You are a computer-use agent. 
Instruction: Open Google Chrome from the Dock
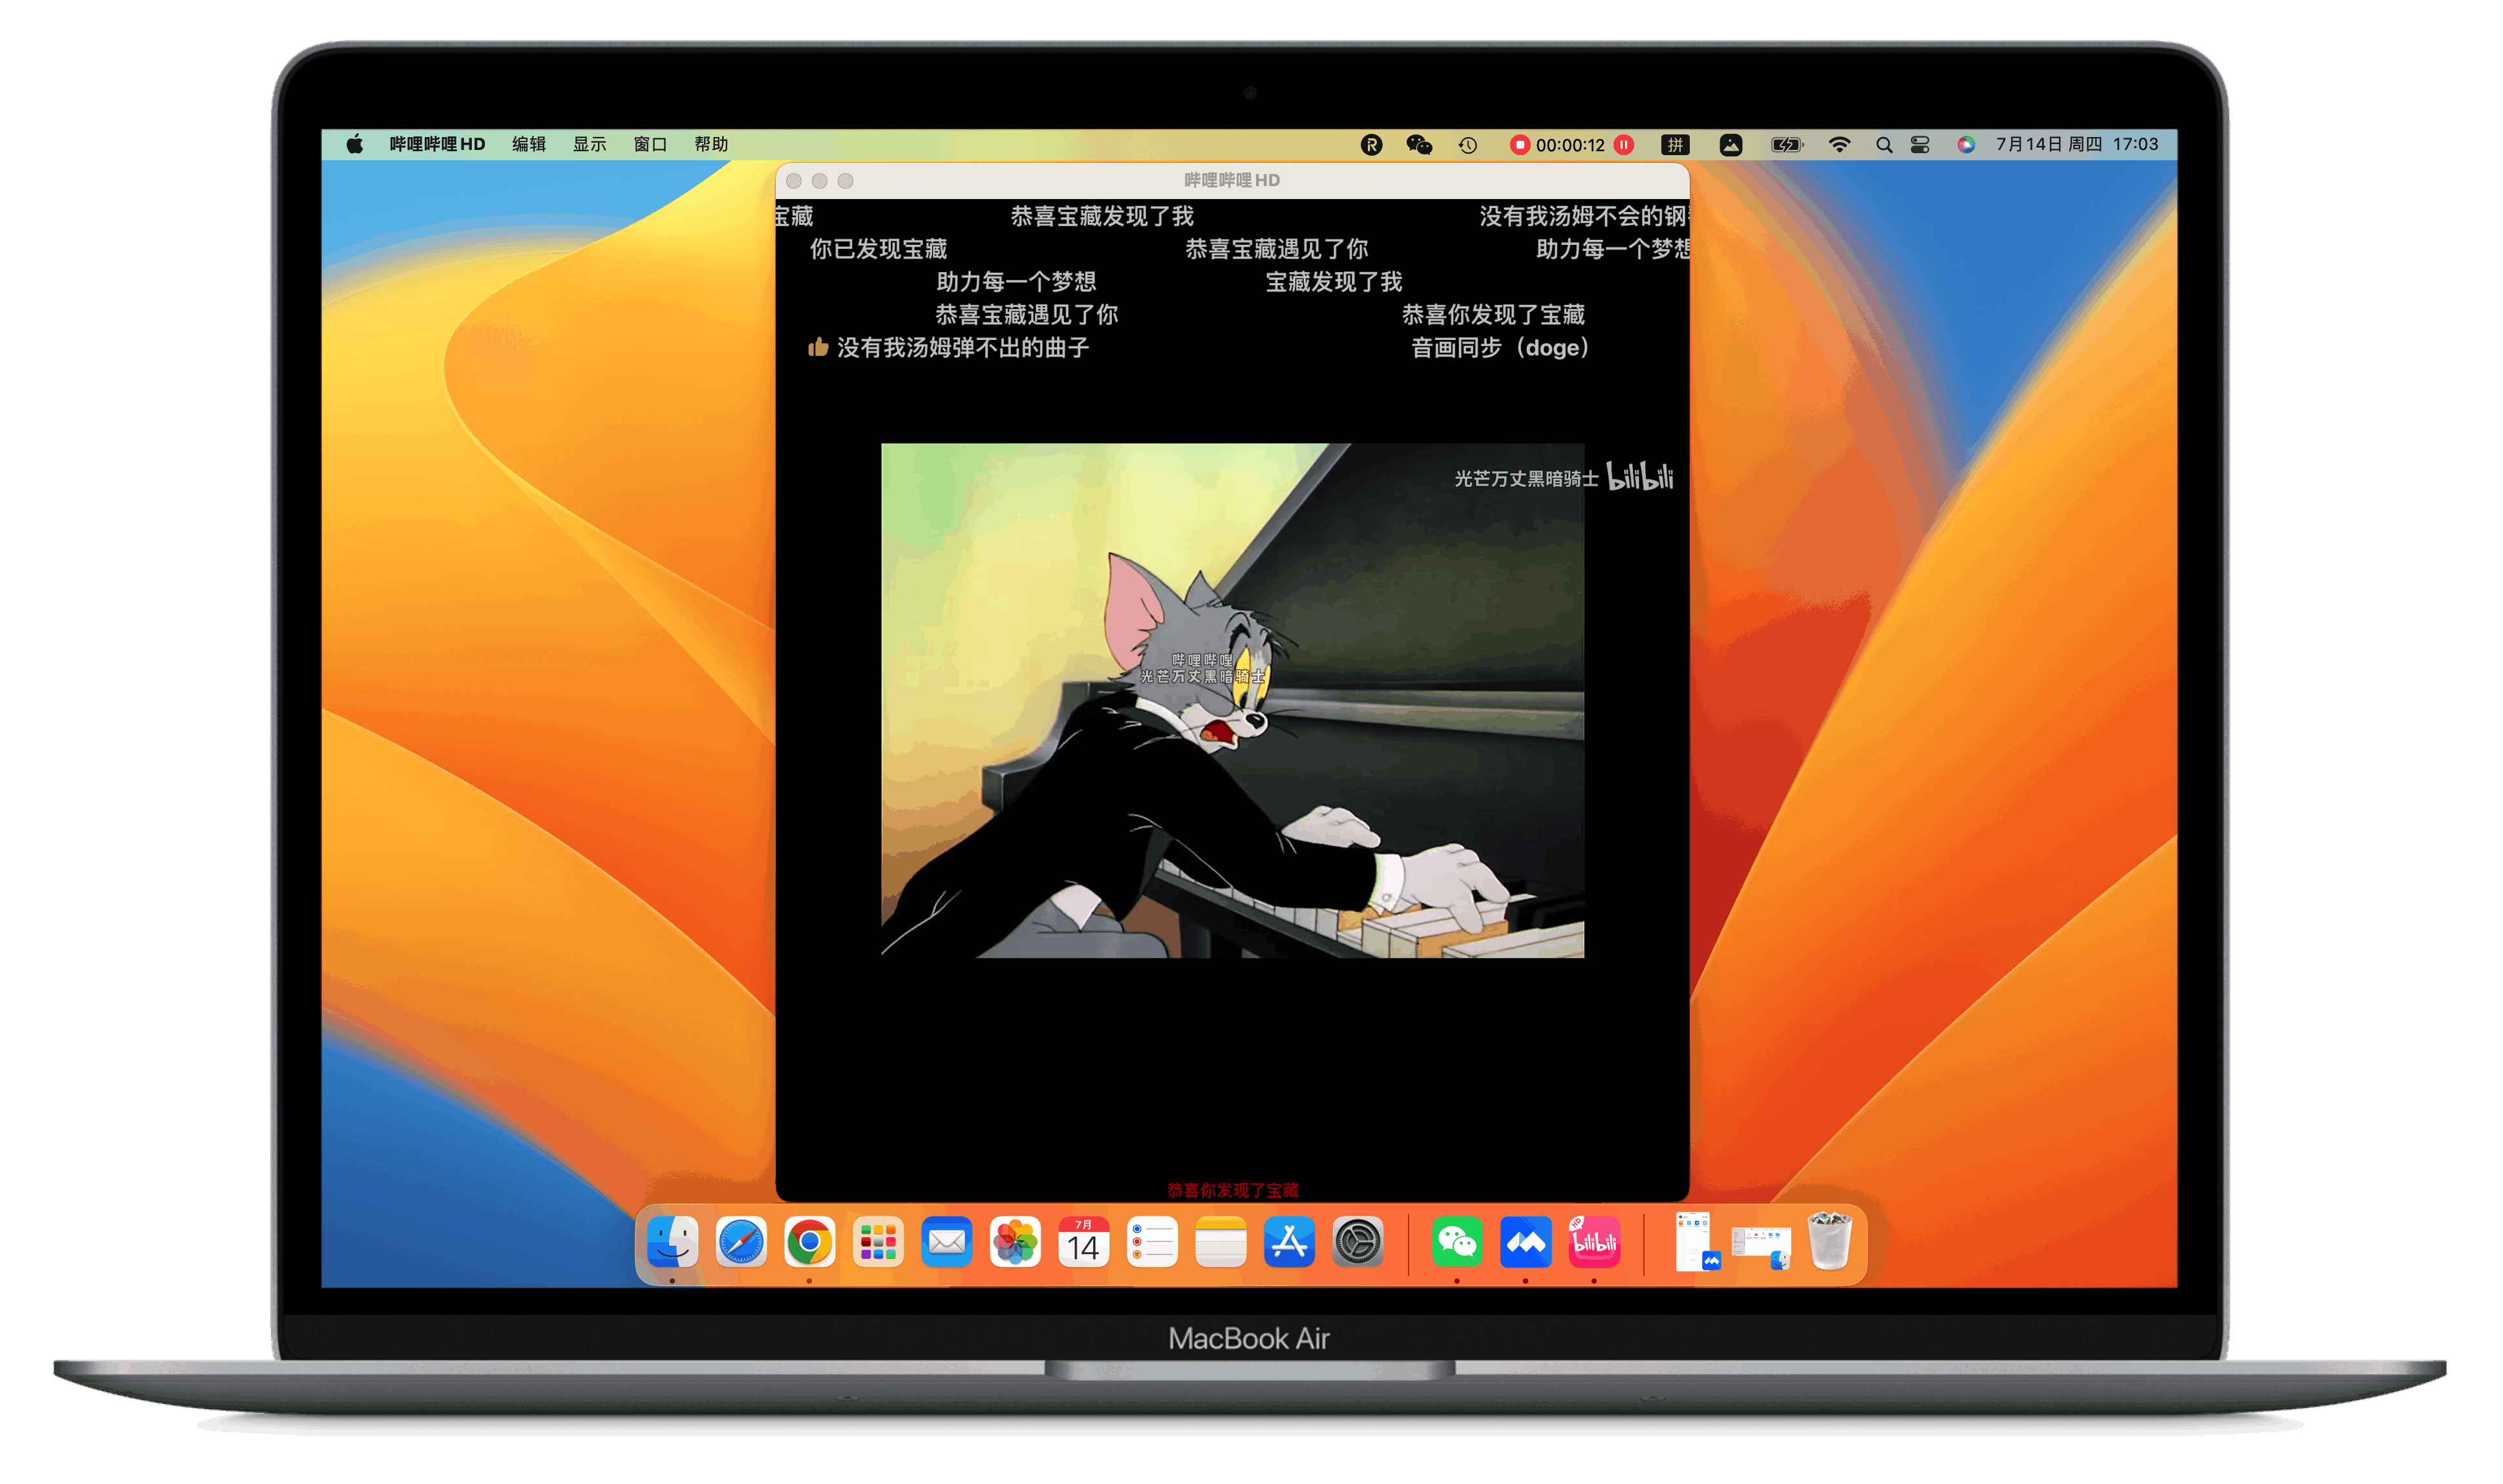(809, 1243)
